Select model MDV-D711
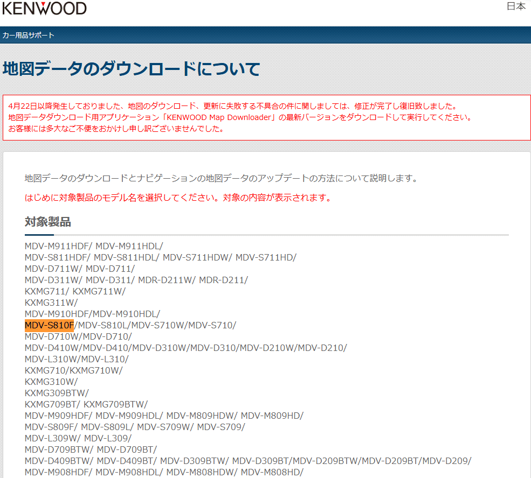531x478 pixels. pyautogui.click(x=109, y=269)
